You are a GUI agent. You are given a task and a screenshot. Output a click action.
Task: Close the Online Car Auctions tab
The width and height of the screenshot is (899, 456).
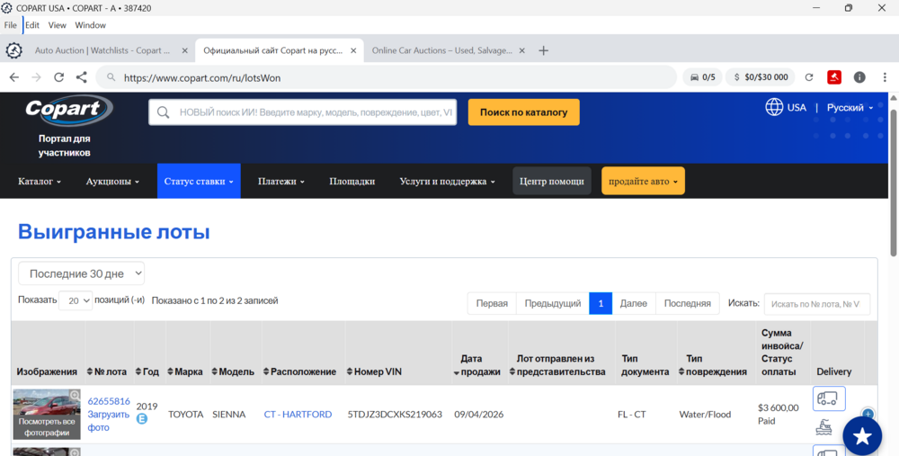pos(521,50)
